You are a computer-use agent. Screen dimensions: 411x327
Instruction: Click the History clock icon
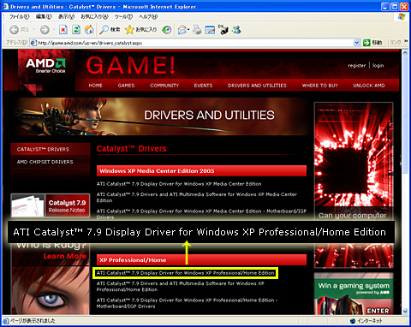[167, 29]
